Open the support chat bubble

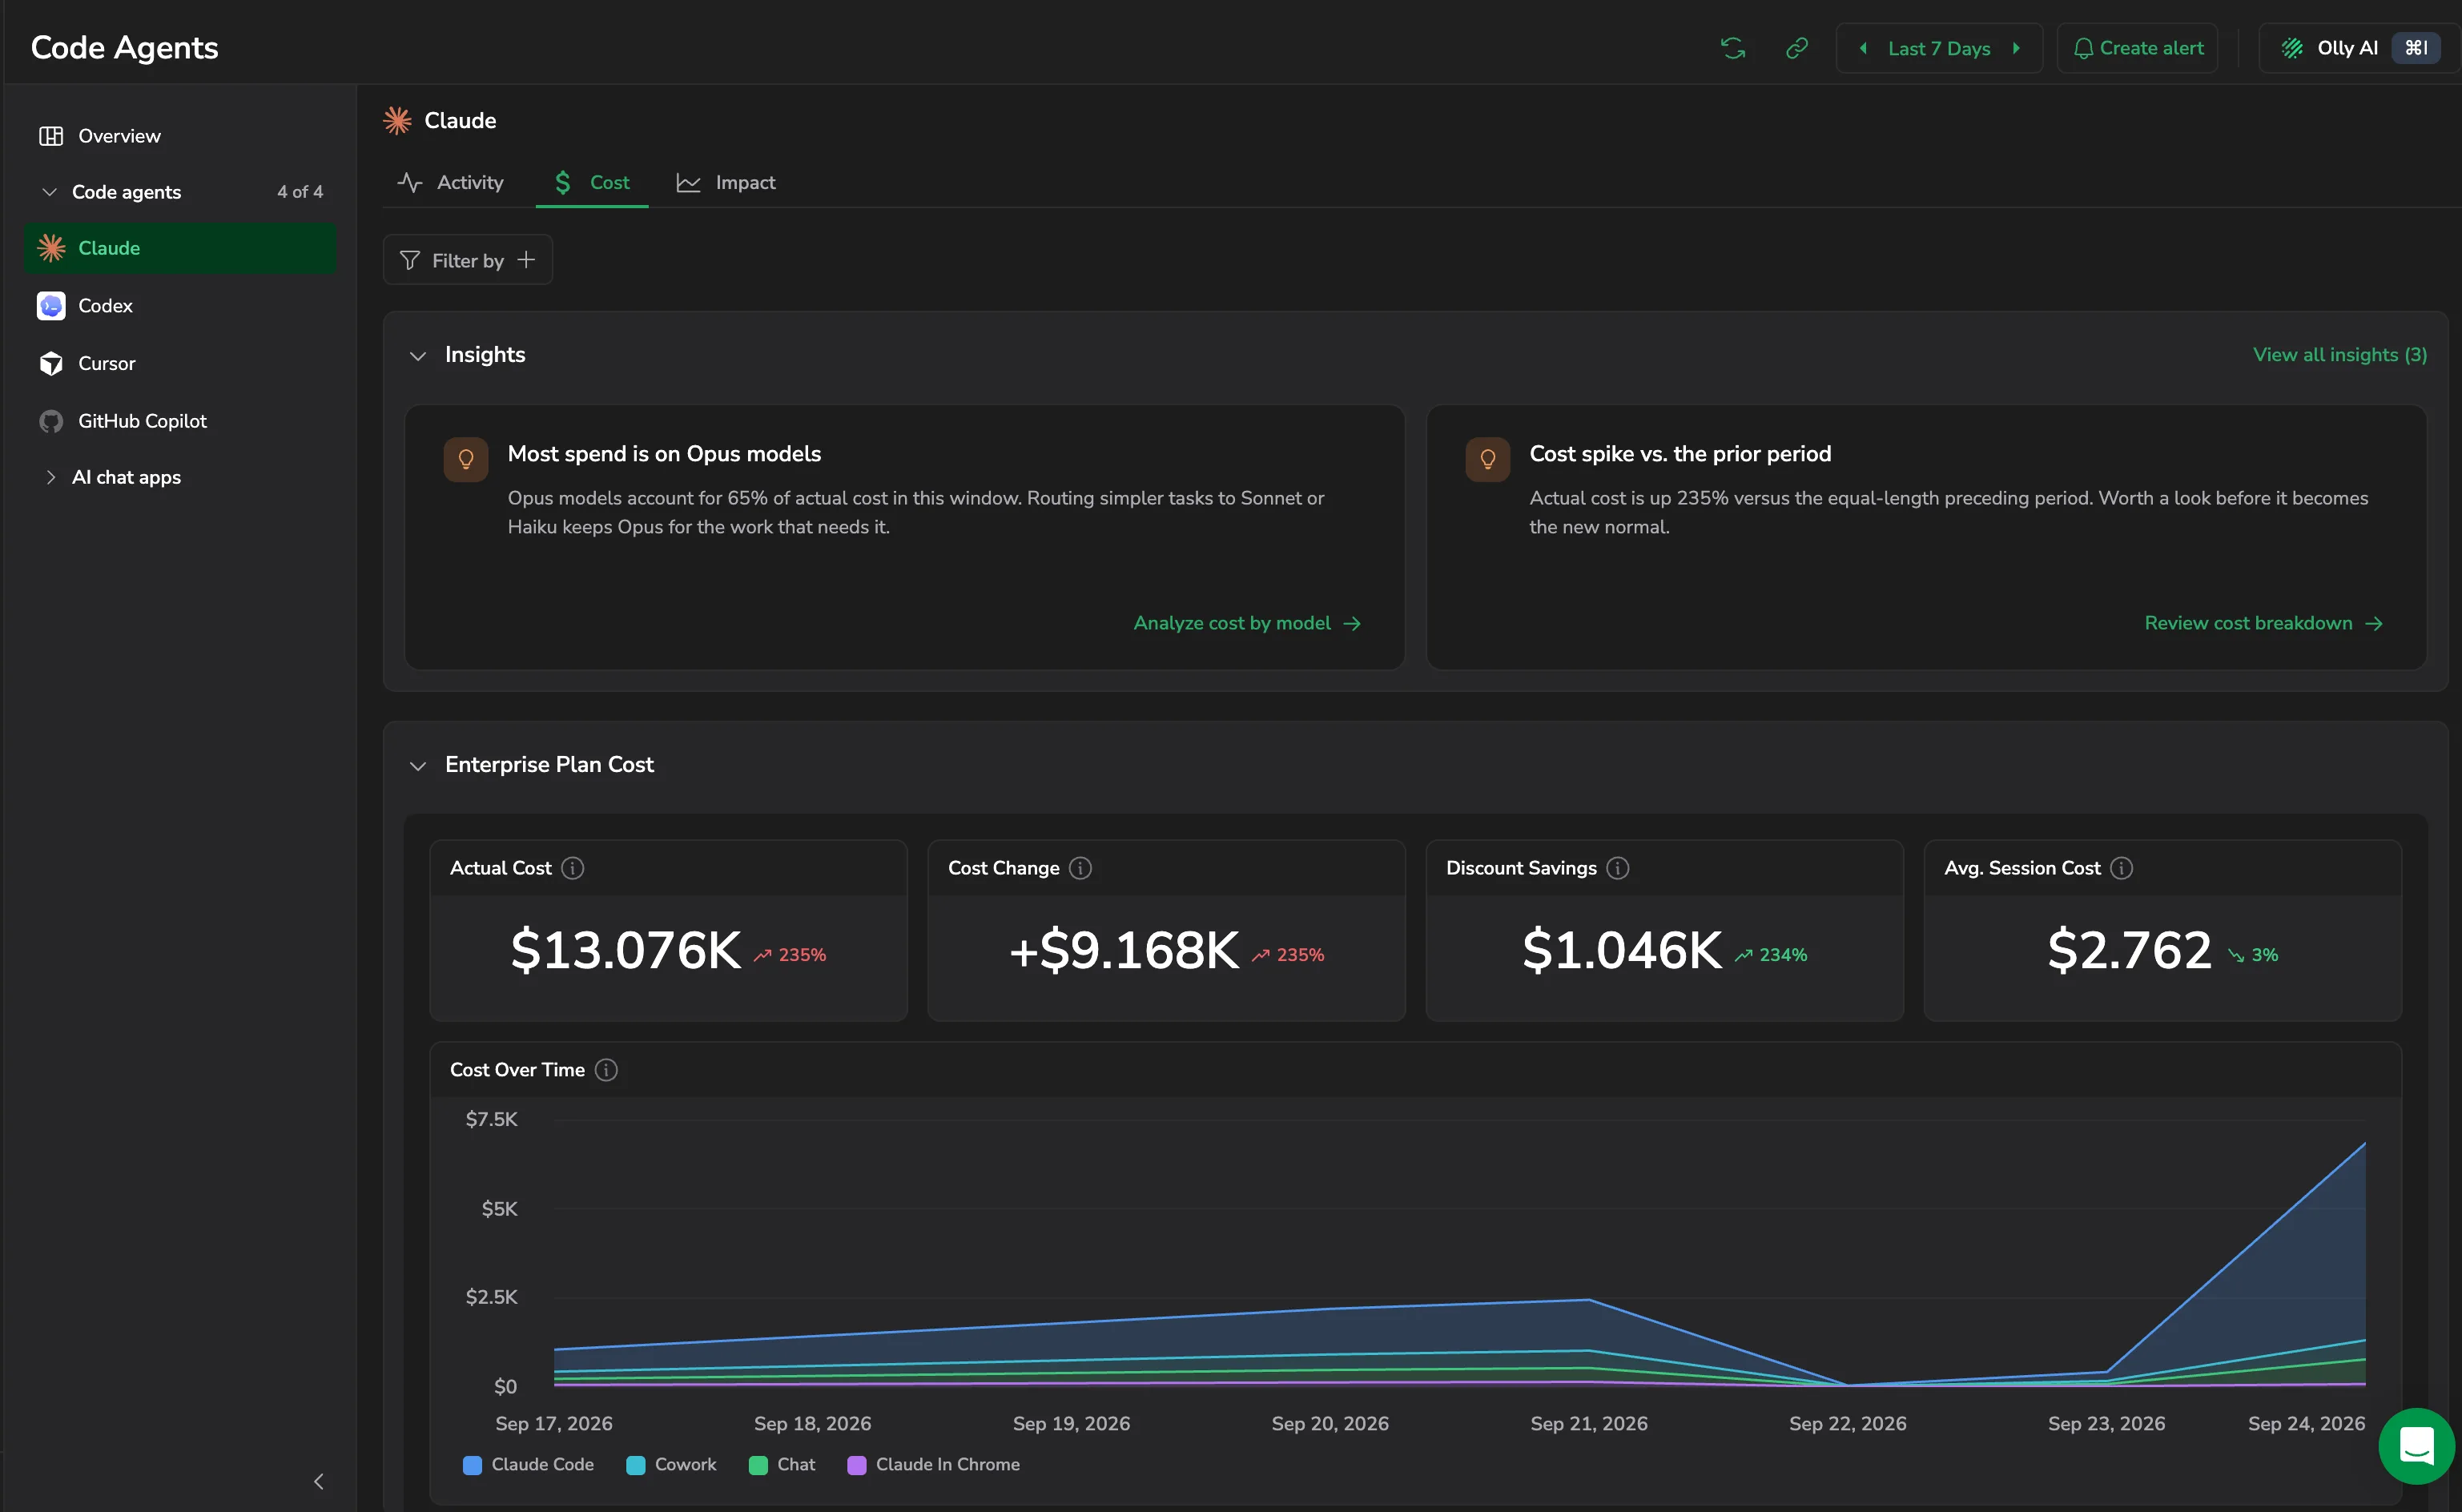tap(2417, 1446)
